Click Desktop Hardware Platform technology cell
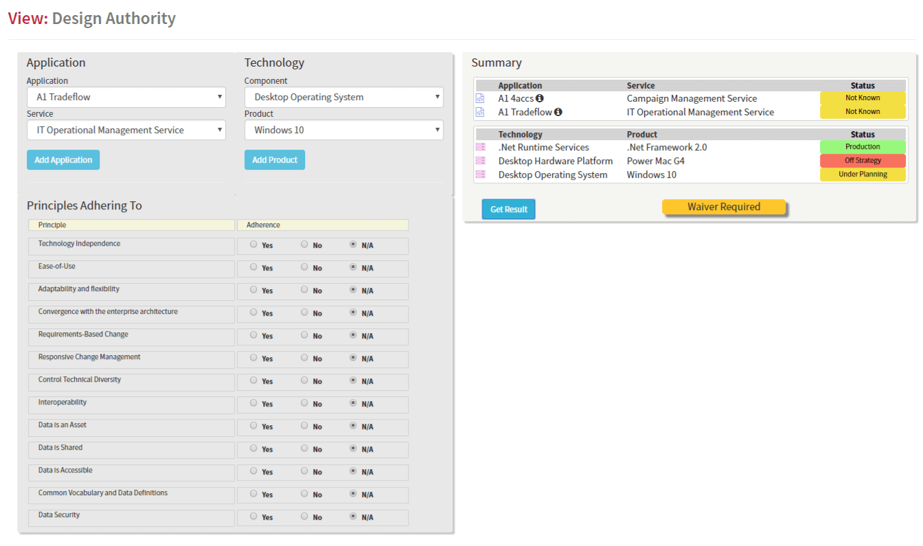Viewport: 923px width, 546px height. [556, 161]
